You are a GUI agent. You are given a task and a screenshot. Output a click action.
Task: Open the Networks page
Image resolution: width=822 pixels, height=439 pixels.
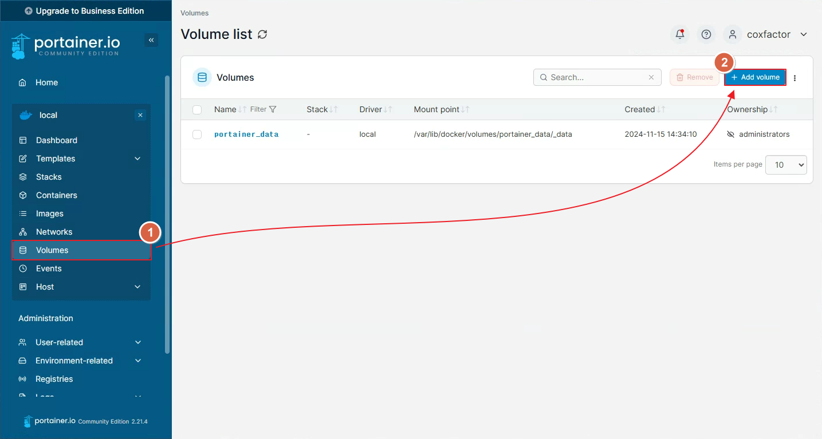coord(81,232)
